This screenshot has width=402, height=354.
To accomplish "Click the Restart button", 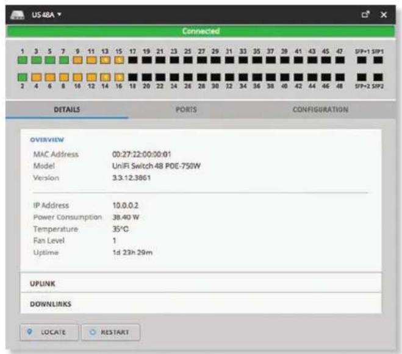I will [x=111, y=332].
